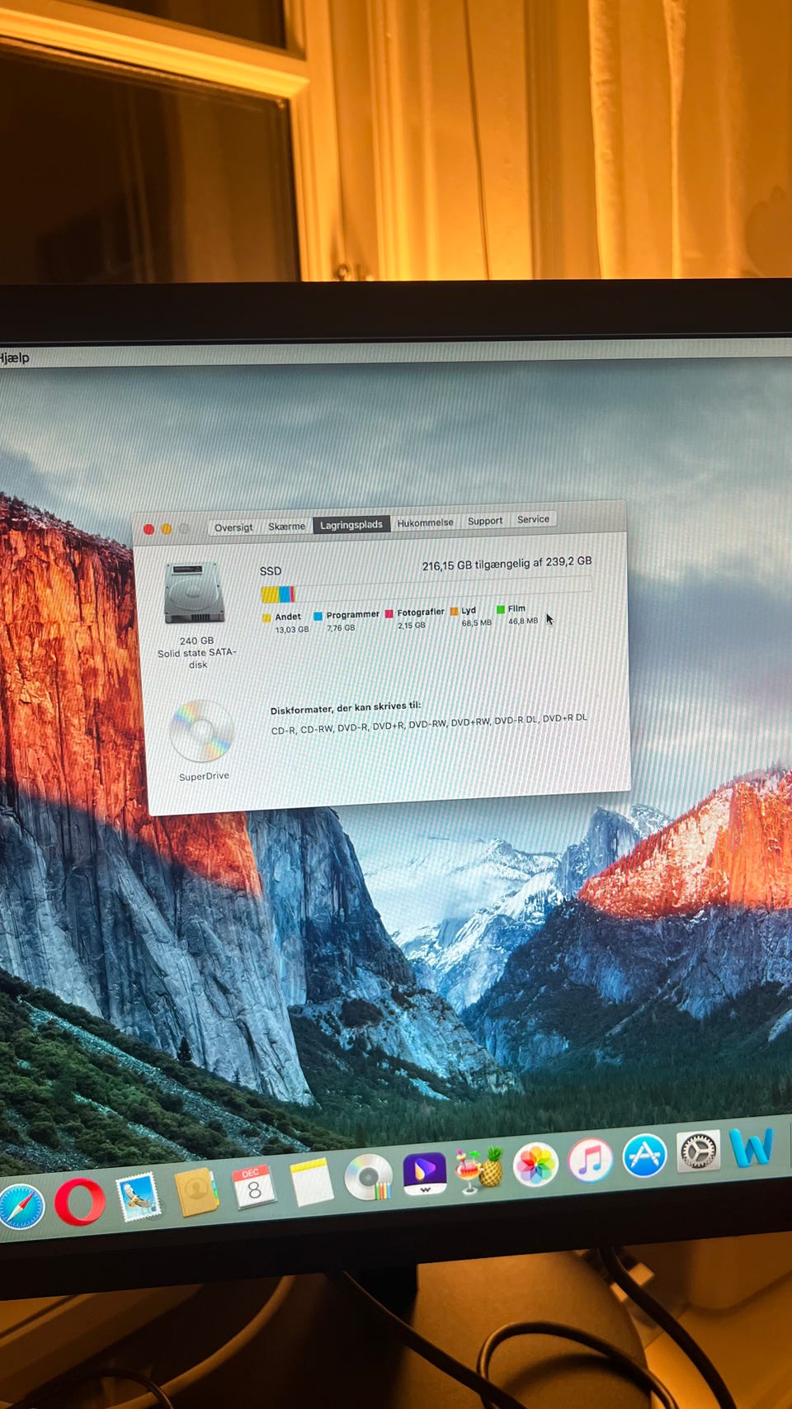Click the '7,76 GB' Programmer size value

point(341,628)
